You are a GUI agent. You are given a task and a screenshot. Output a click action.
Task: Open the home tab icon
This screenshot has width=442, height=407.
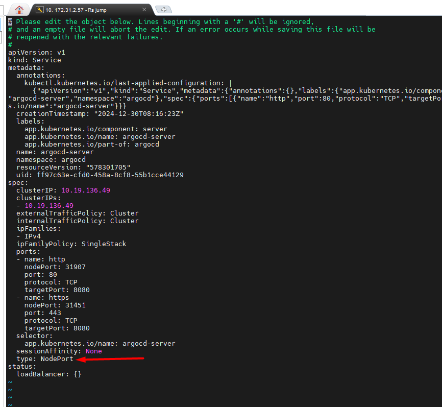tap(19, 10)
